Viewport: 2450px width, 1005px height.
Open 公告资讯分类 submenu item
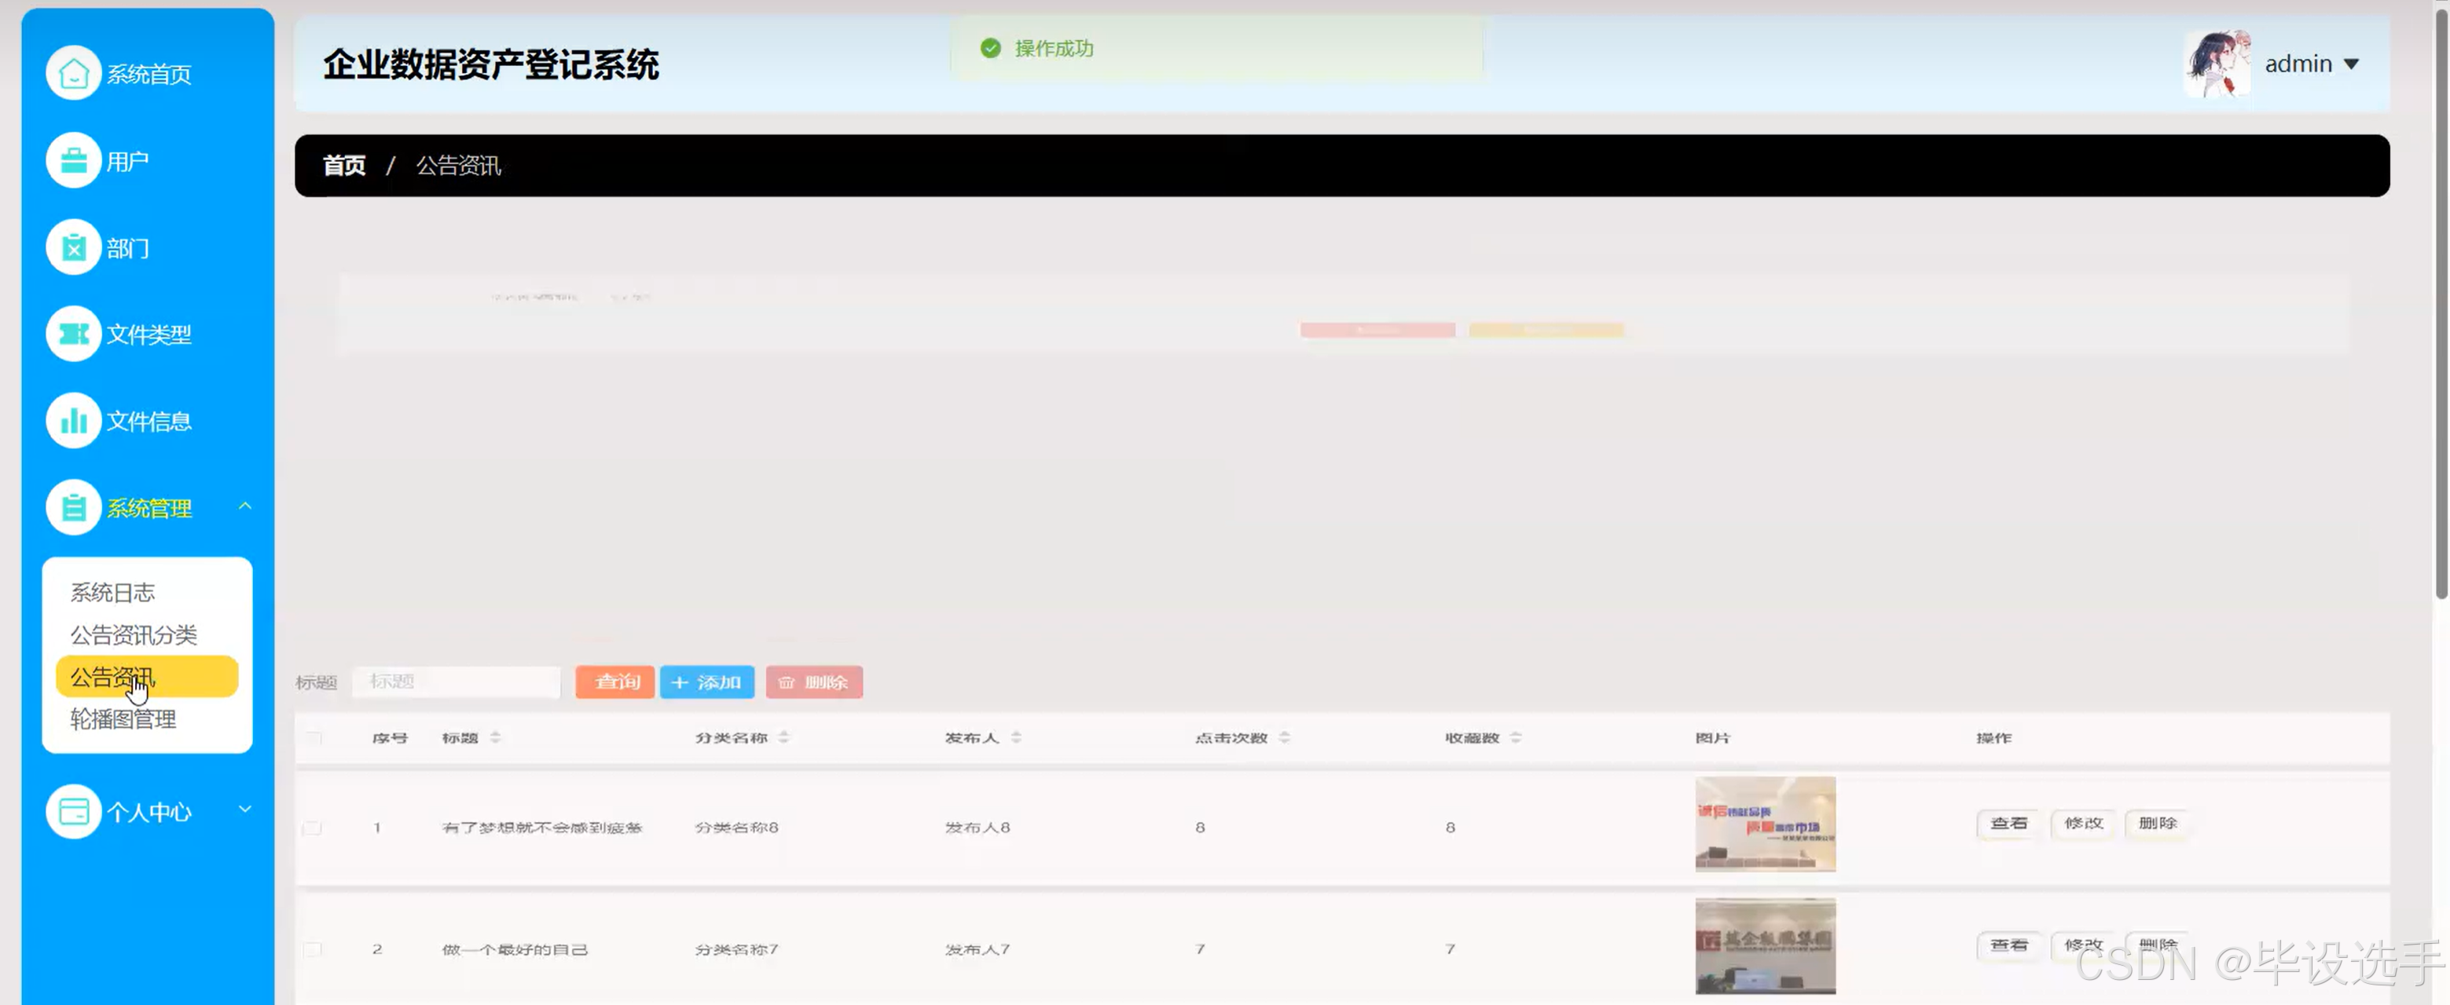pos(133,635)
